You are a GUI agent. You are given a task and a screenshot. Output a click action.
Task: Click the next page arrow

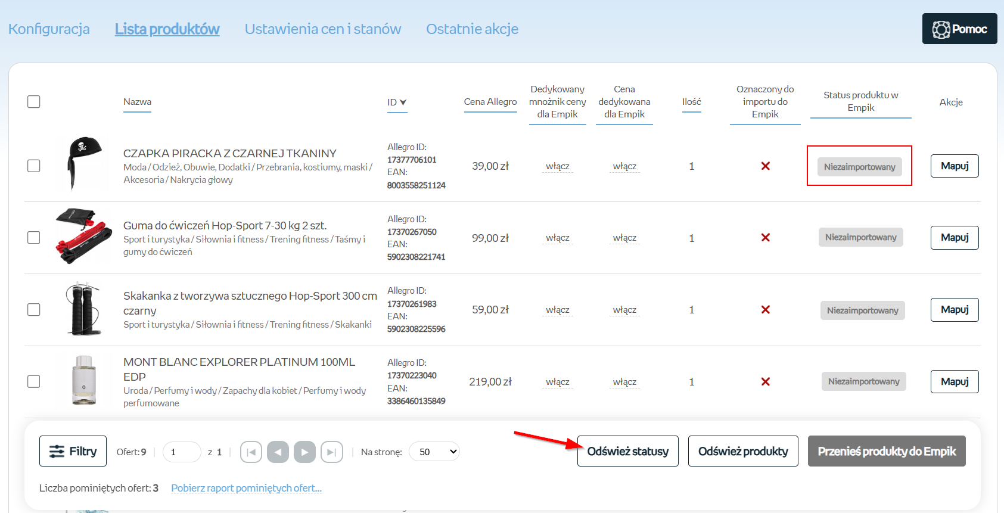304,452
